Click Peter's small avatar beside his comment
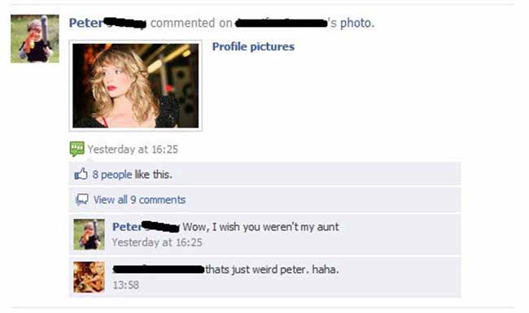 pyautogui.click(x=89, y=234)
